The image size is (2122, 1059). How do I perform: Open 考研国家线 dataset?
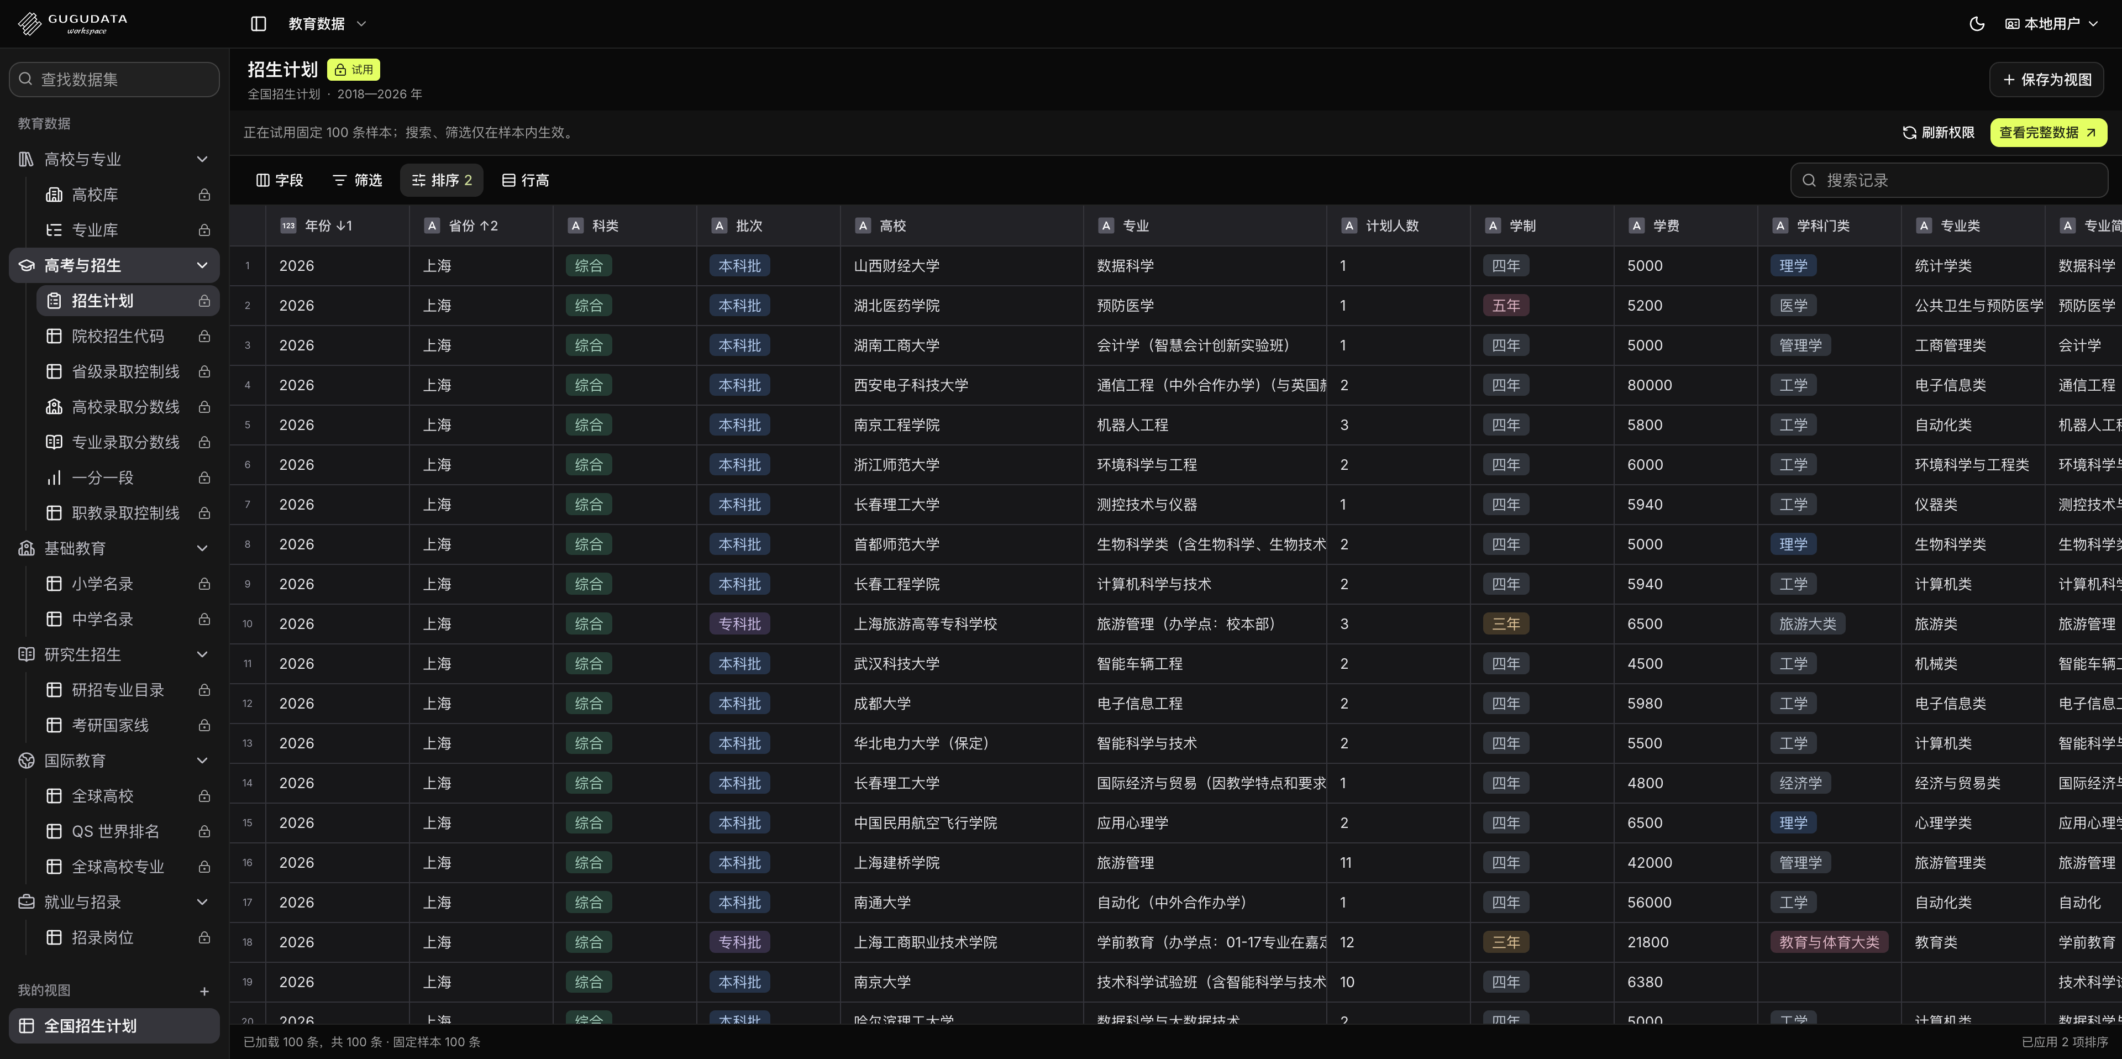(x=128, y=725)
